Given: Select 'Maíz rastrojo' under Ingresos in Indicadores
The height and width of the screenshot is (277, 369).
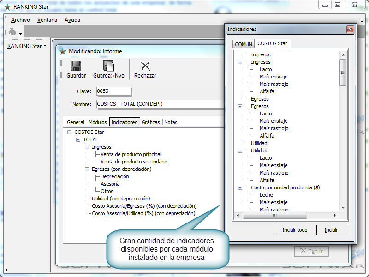Looking at the screenshot, I should (x=274, y=84).
